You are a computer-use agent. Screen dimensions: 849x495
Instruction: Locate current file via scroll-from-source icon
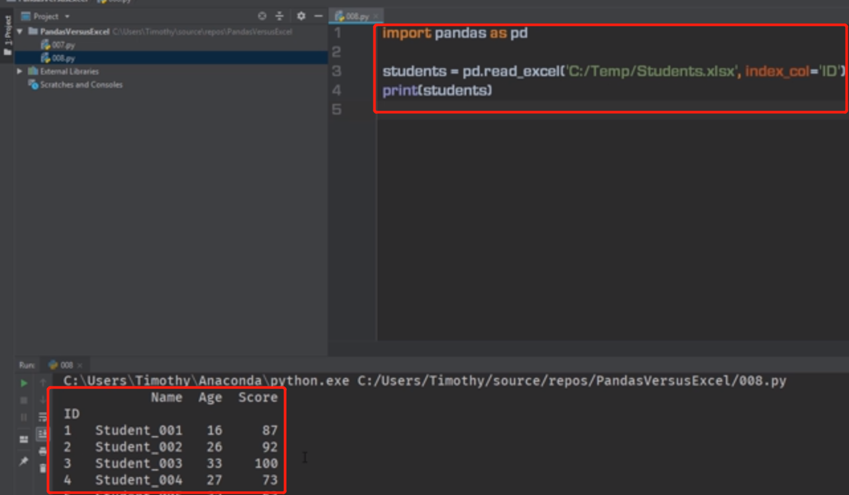pos(262,16)
